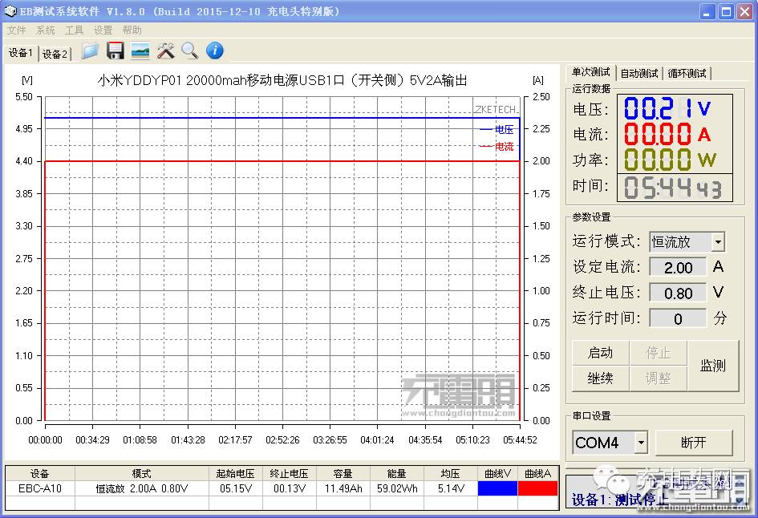Click the 监测 button
This screenshot has height=518, width=758.
713,366
